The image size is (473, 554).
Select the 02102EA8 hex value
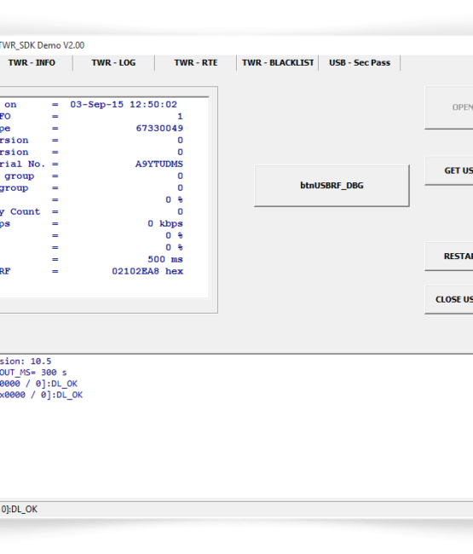[147, 271]
